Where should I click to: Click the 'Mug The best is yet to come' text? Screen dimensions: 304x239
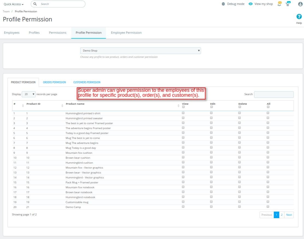(83, 138)
